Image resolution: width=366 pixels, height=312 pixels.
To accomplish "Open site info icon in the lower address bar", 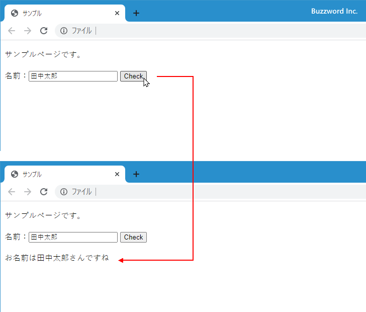I will pyautogui.click(x=64, y=192).
